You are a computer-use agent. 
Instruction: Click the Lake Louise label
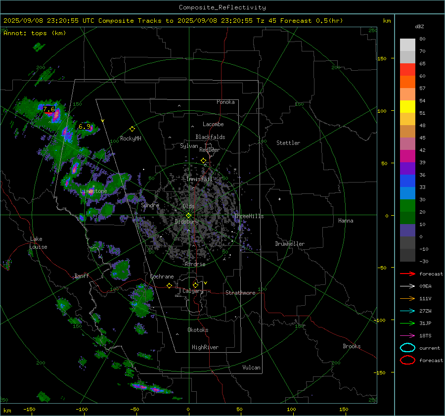tap(38, 243)
